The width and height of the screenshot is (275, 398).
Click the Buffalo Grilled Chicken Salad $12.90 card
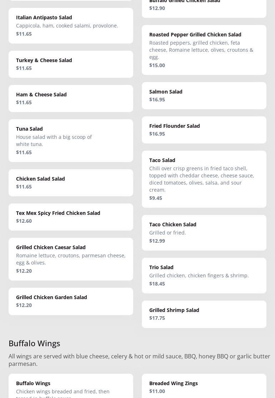tap(204, 7)
